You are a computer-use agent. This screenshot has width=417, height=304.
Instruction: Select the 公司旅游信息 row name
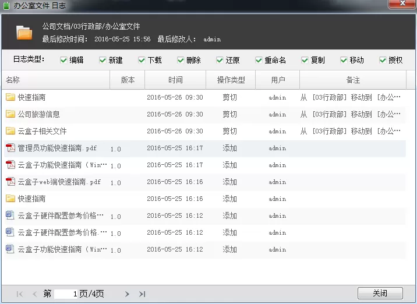tap(38, 114)
